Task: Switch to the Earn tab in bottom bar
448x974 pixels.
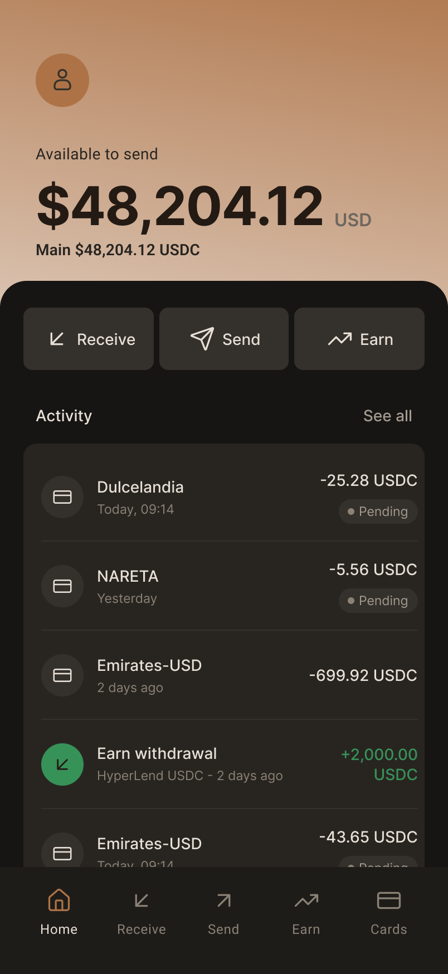Action: [306, 913]
